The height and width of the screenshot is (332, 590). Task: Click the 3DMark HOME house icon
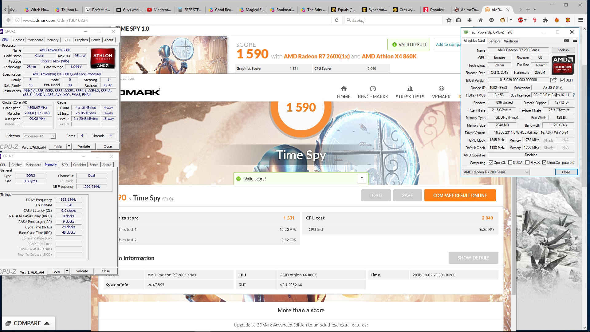(344, 89)
